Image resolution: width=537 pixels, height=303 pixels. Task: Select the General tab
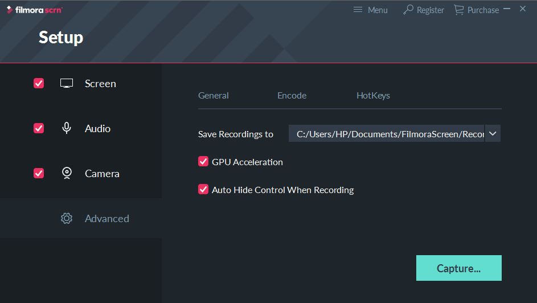tap(214, 96)
